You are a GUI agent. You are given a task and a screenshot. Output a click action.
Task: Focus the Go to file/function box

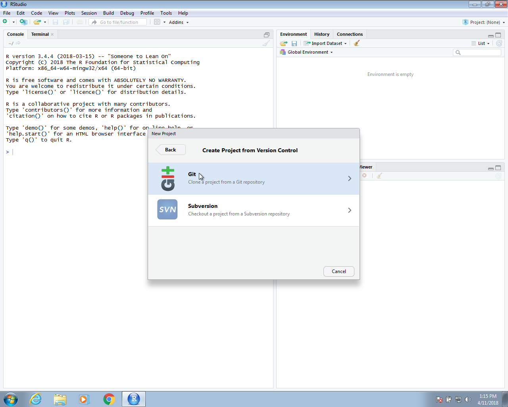point(118,22)
